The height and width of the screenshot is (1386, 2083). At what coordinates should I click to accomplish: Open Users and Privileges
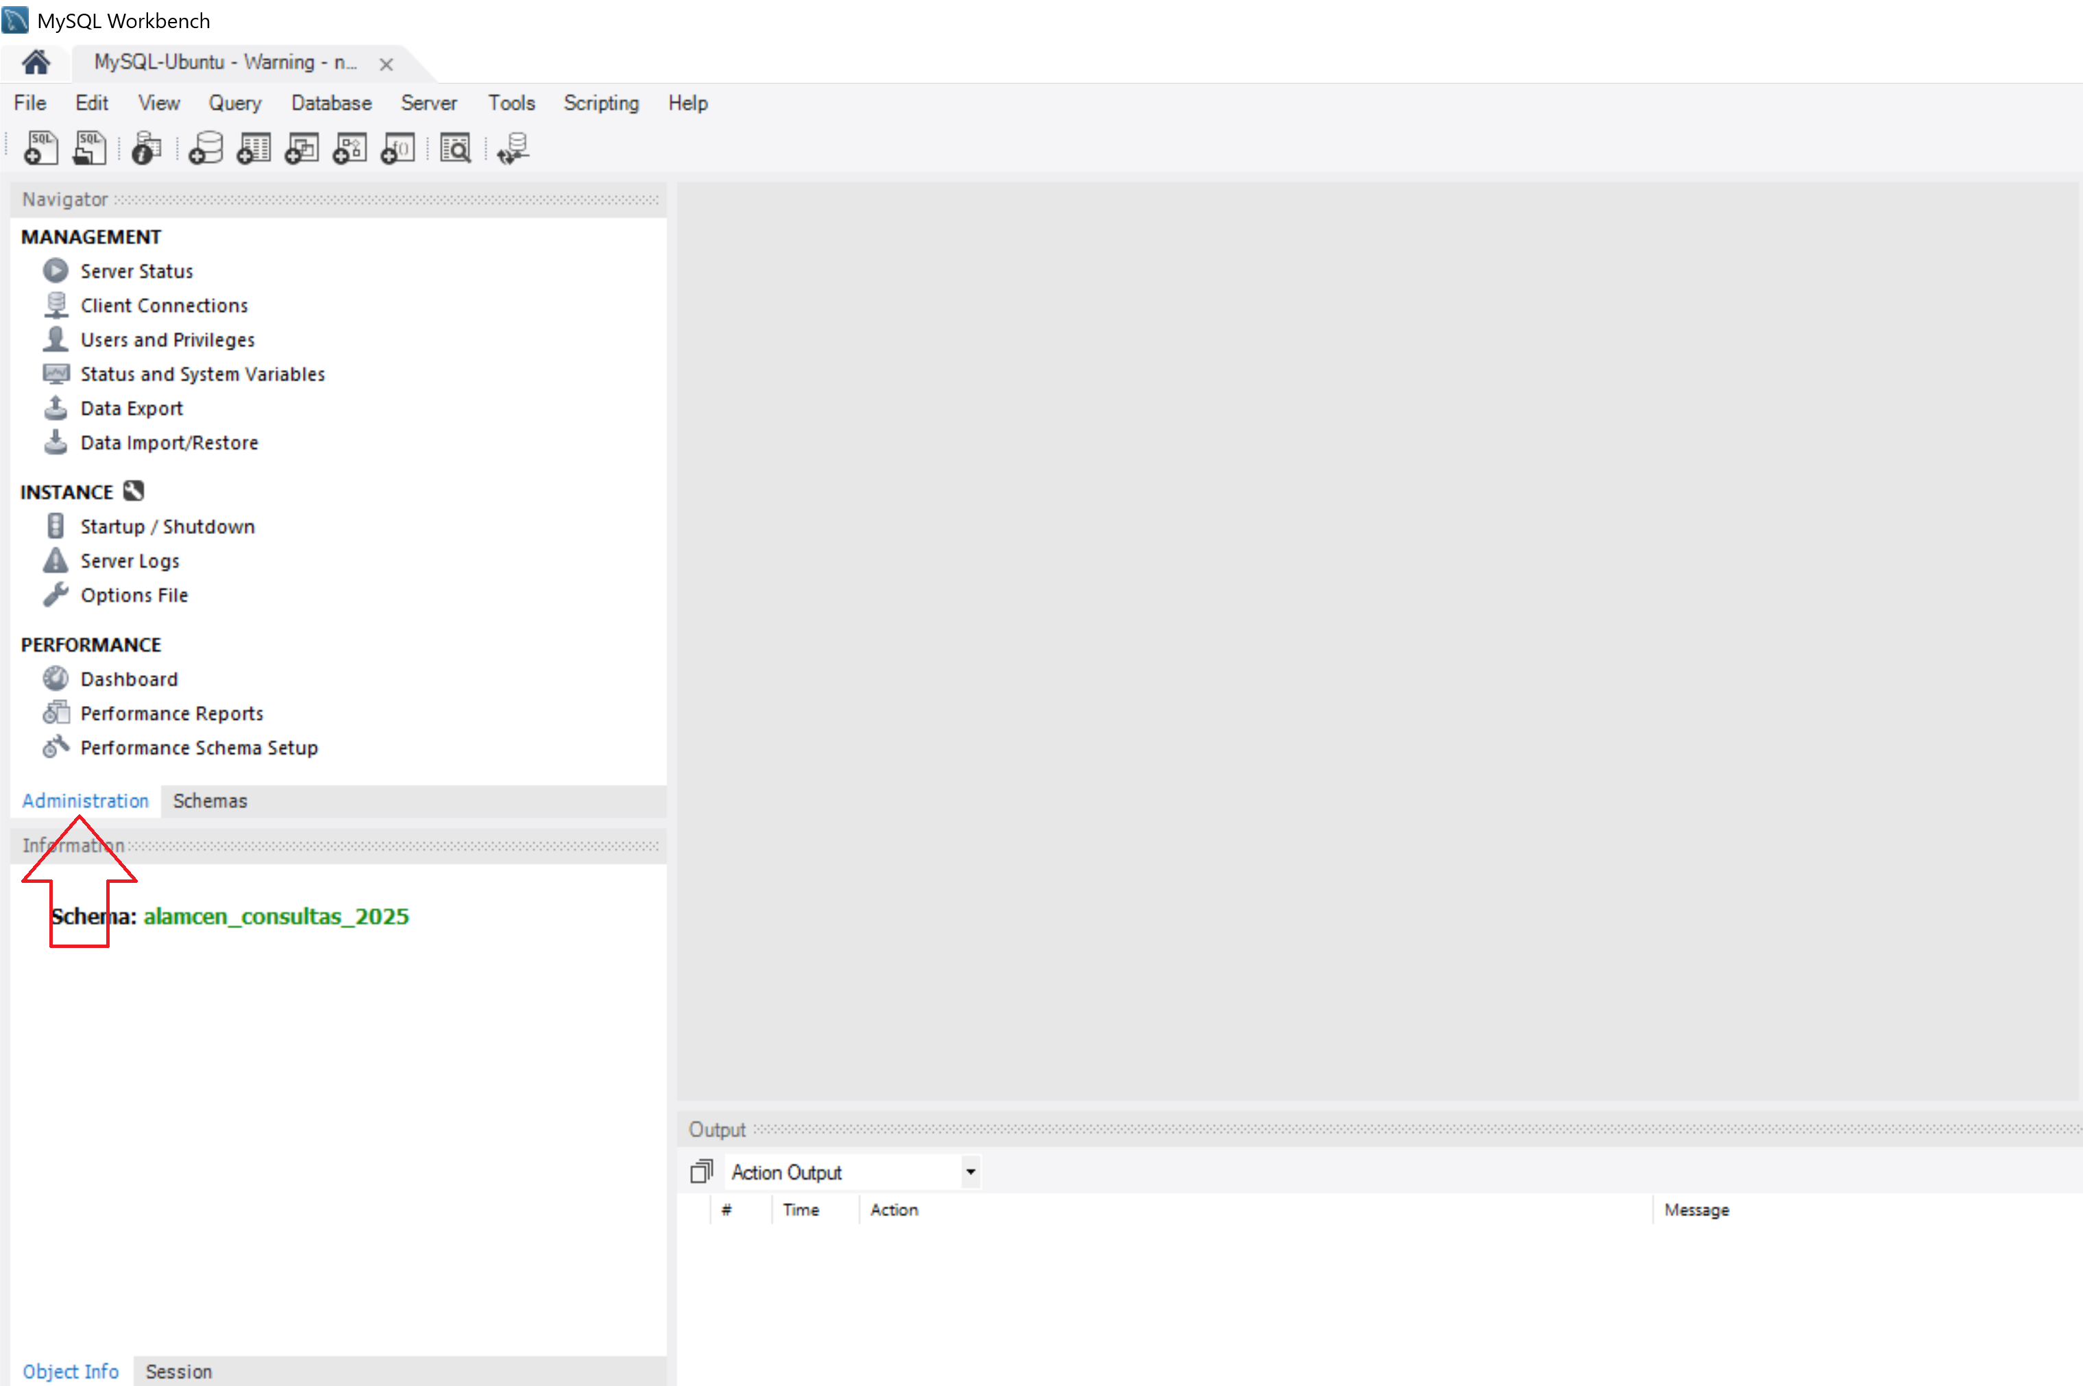168,340
